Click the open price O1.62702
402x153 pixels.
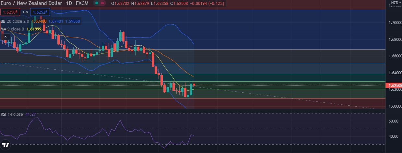[x=120, y=3]
